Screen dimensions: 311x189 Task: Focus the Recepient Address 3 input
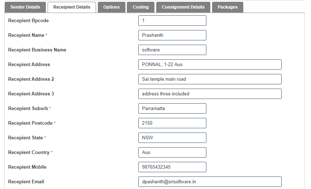point(210,94)
